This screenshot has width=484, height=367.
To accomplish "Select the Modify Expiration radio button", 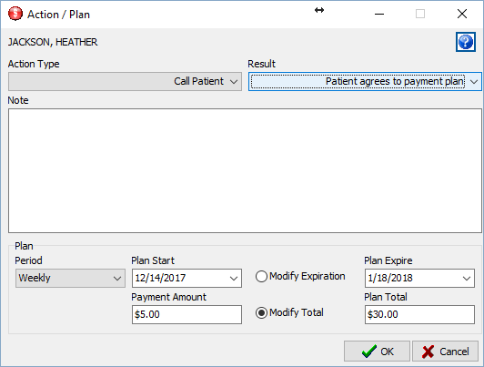I will coord(261,276).
